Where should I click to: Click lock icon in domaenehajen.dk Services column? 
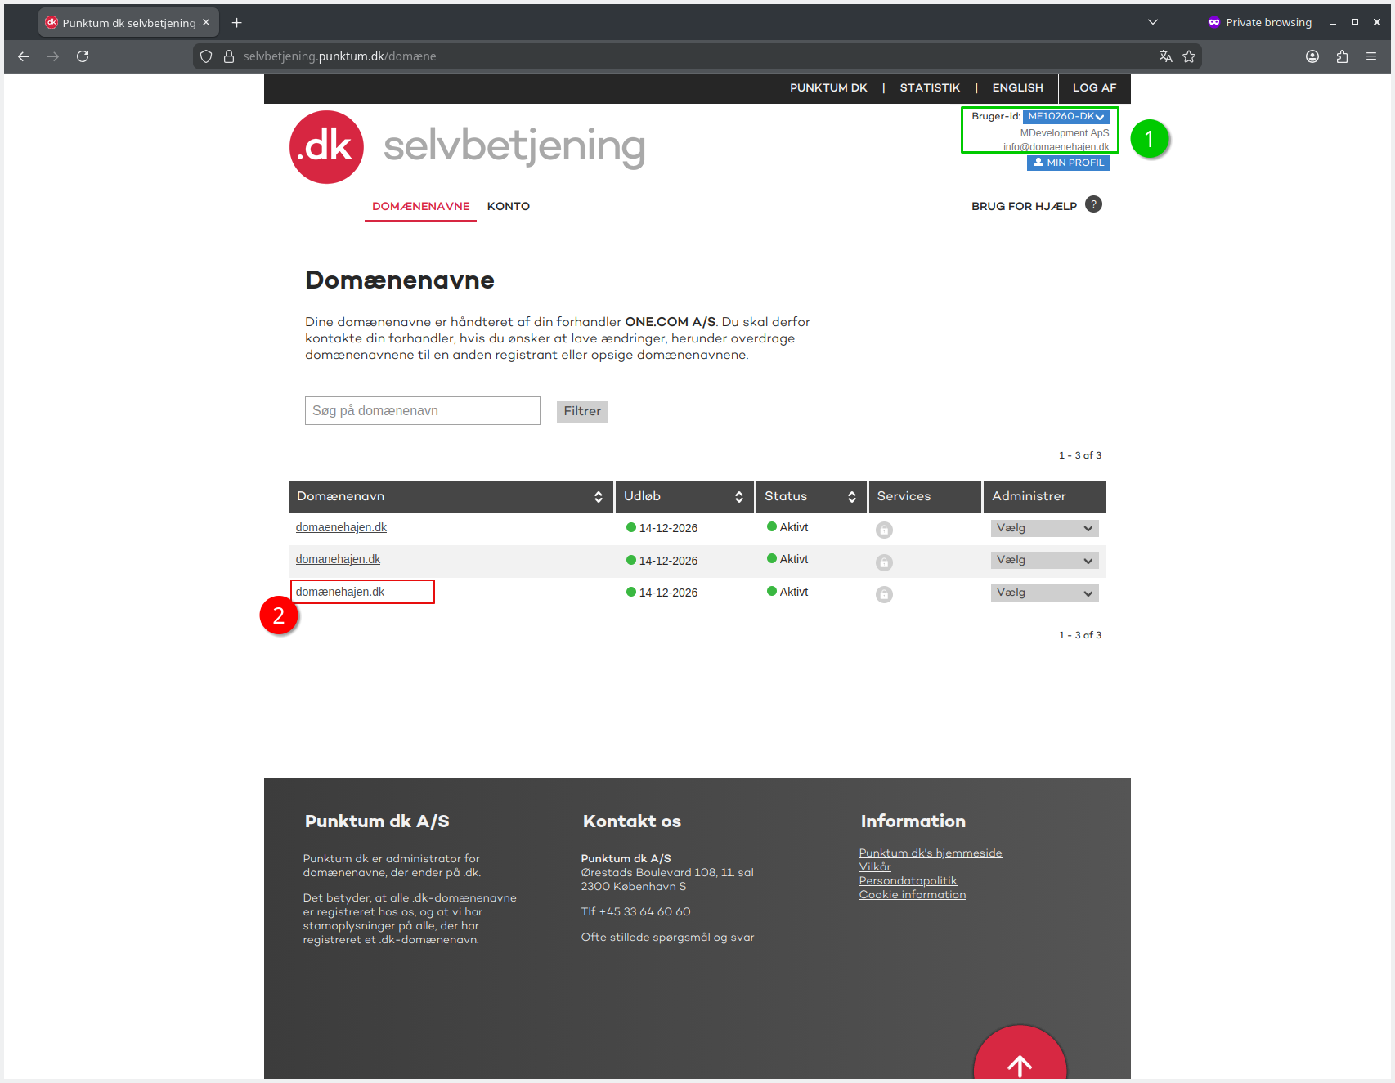pyautogui.click(x=884, y=530)
